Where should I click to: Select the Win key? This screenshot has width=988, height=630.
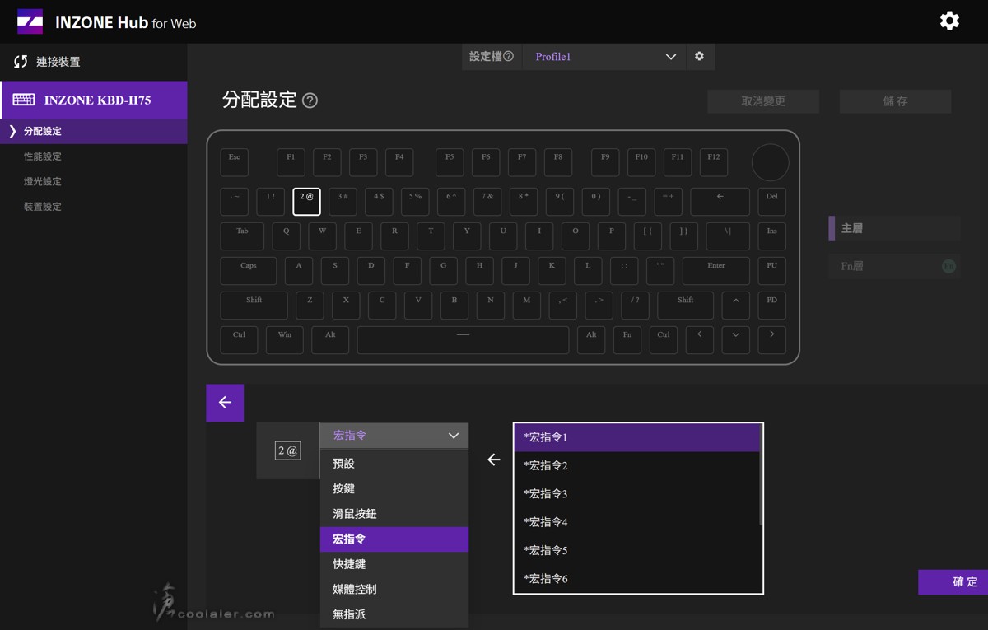[x=285, y=339]
